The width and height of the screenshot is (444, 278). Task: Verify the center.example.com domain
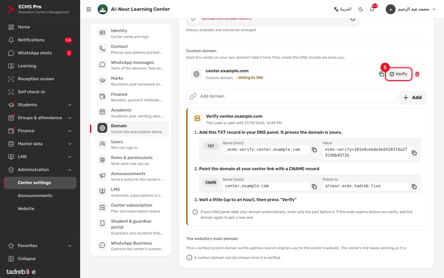399,74
